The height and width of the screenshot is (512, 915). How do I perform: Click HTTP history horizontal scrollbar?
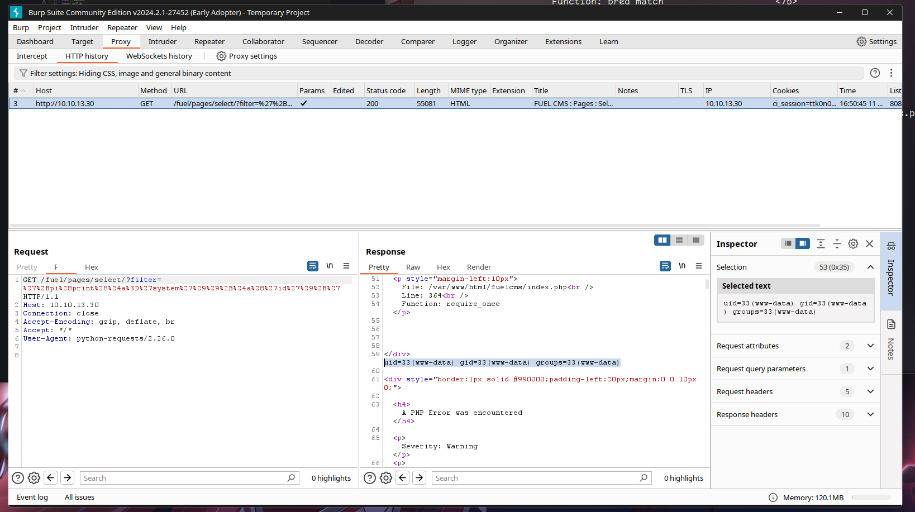(x=414, y=226)
